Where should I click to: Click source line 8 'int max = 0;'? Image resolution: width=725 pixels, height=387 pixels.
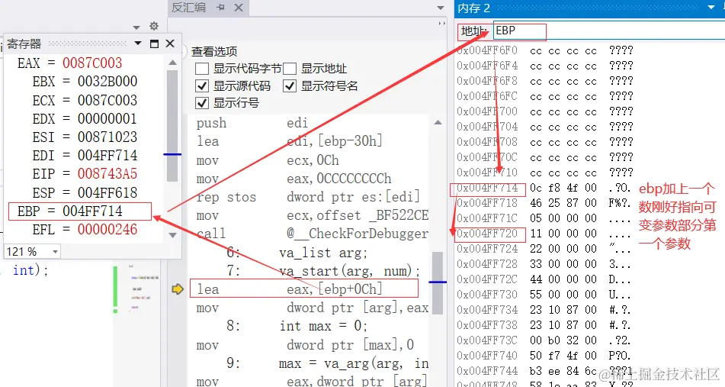[297, 327]
